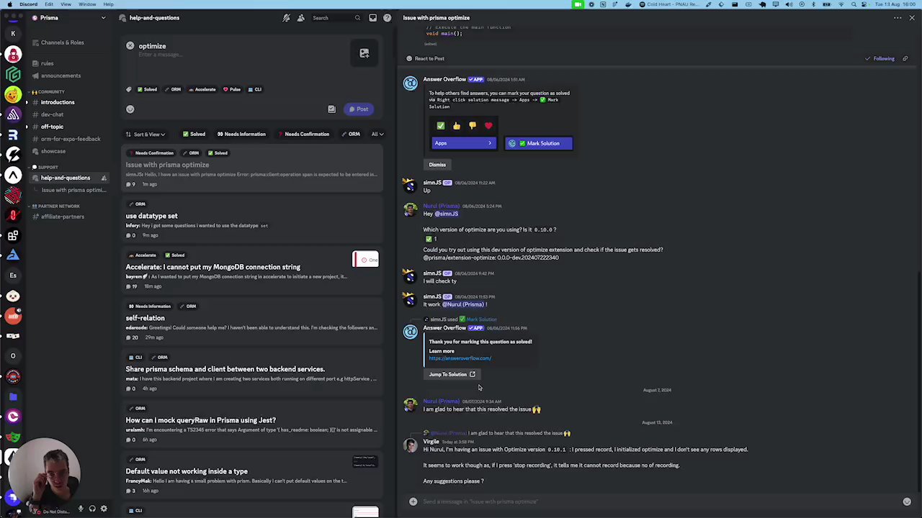Screen dimensions: 922x518
Task: Open emoji picker in post composer
Action: coord(130,109)
